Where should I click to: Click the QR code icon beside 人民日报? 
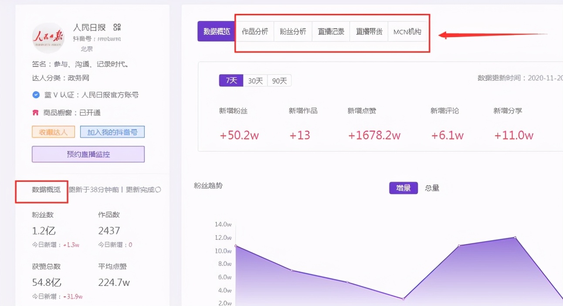[117, 27]
